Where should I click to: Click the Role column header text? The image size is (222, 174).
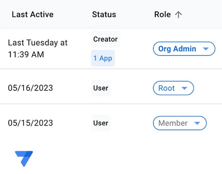(x=162, y=15)
